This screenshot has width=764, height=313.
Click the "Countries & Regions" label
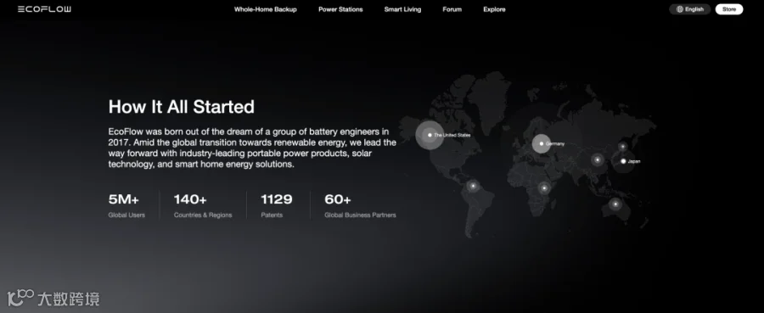tap(203, 215)
